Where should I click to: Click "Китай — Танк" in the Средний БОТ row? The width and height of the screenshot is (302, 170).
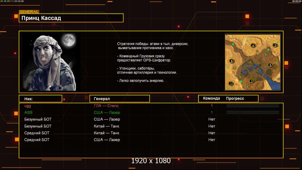pyautogui.click(x=107, y=133)
